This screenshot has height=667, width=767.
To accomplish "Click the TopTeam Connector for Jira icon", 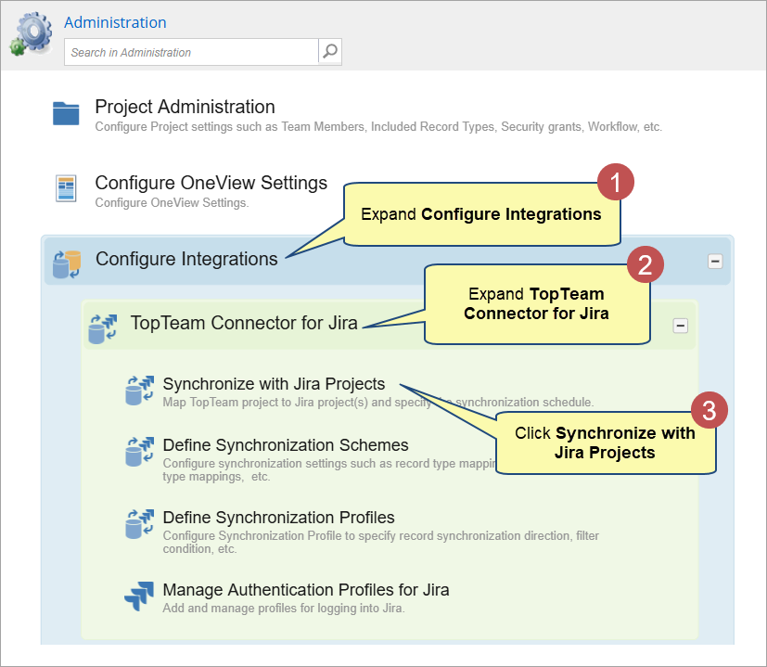I will point(103,328).
